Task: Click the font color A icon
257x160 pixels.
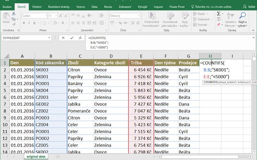Action: point(63,23)
